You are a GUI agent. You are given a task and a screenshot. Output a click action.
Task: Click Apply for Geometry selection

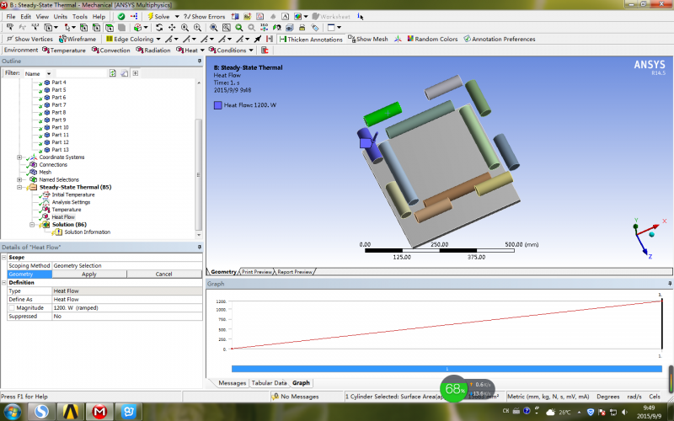(x=89, y=274)
